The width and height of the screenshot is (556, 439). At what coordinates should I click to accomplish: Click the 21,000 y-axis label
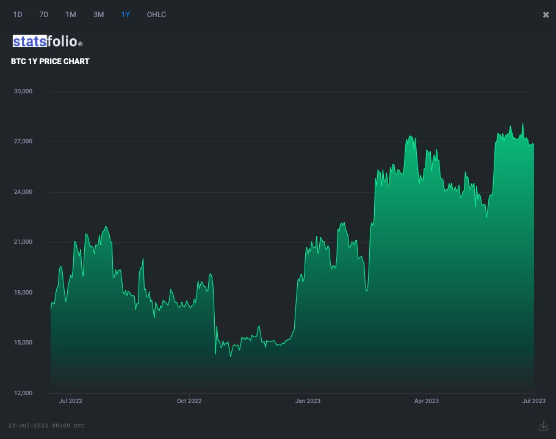pos(23,242)
